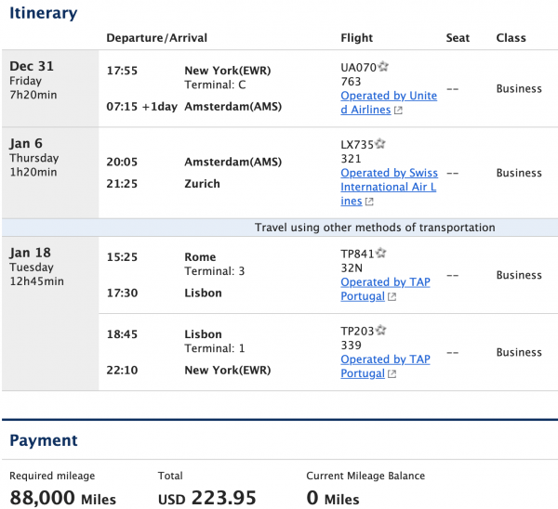The height and width of the screenshot is (509, 558).
Task: Click the USD 223.95 total amount
Action: 206,499
